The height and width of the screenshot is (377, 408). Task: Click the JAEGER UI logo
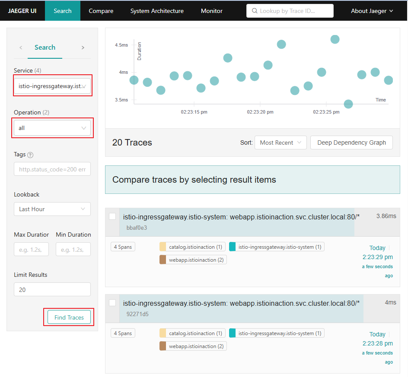click(22, 11)
